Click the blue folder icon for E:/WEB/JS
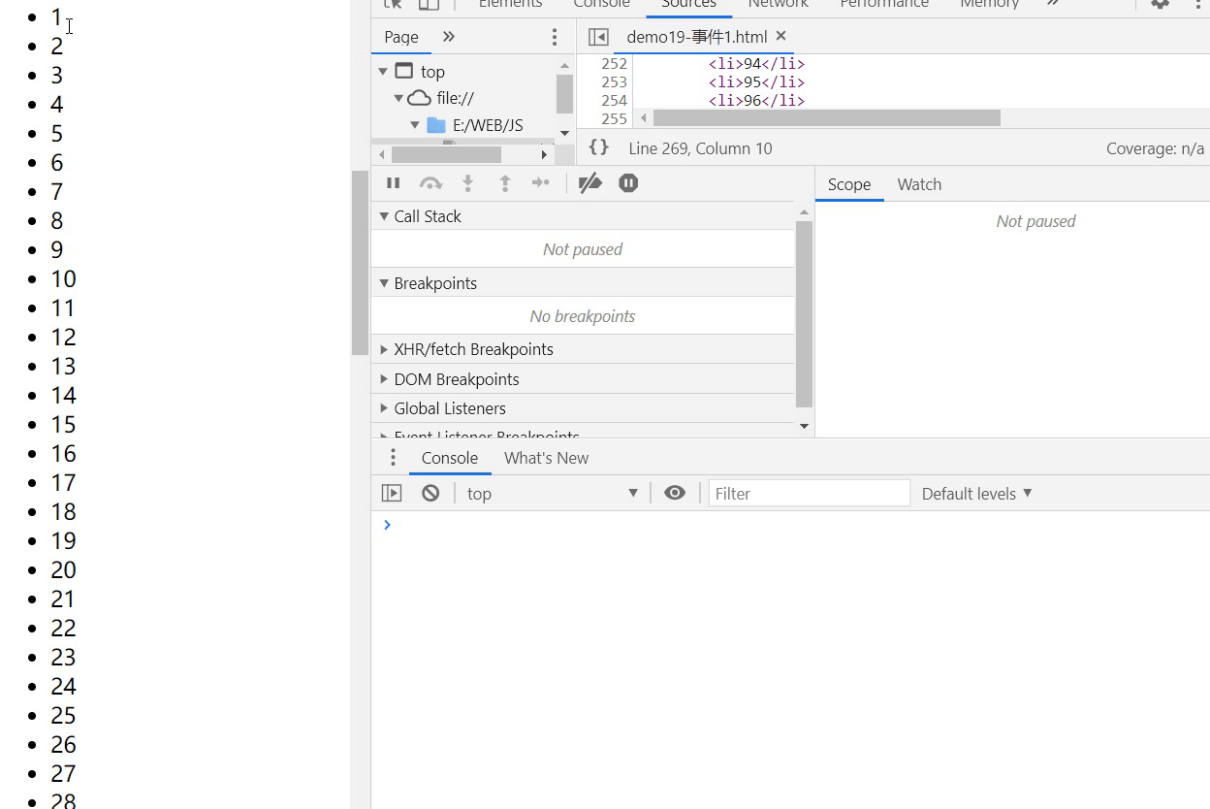The height and width of the screenshot is (809, 1210). pyautogui.click(x=436, y=125)
